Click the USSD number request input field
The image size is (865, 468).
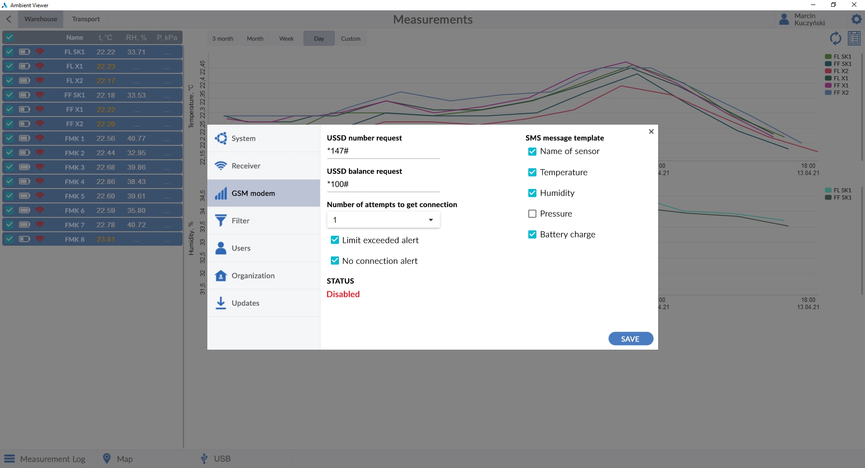383,151
